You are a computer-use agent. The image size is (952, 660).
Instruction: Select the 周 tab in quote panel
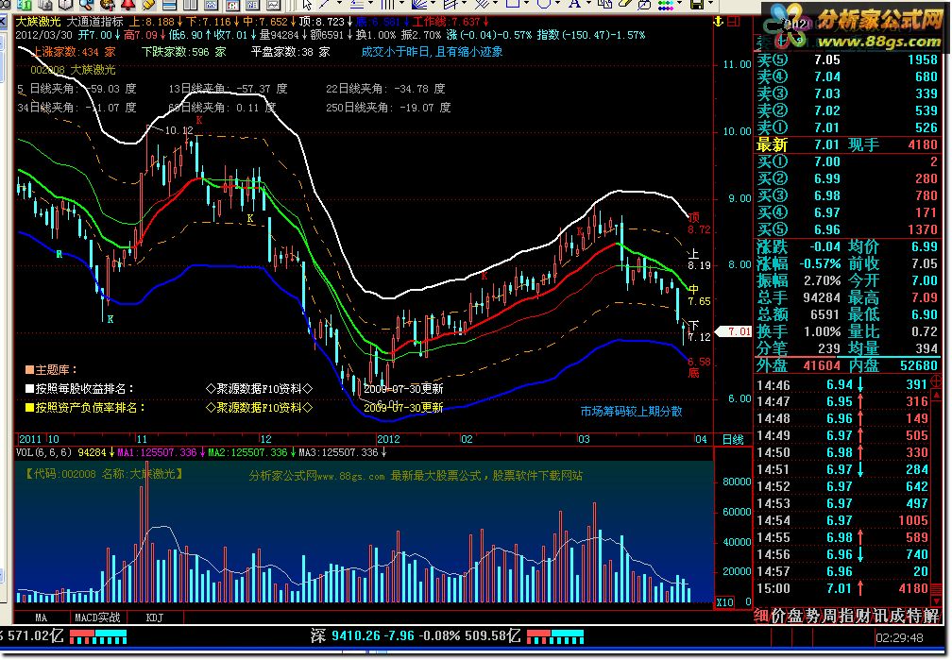click(x=829, y=616)
